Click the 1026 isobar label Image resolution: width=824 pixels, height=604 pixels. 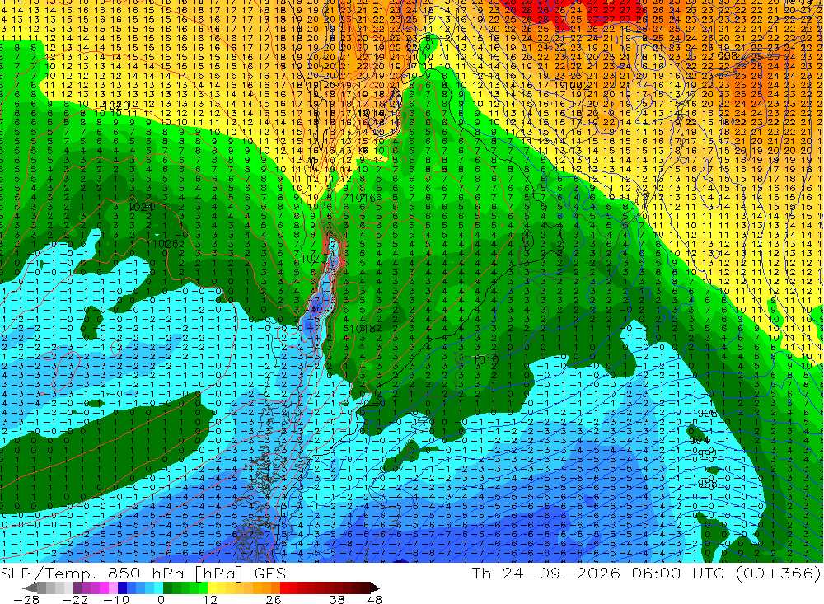165,244
